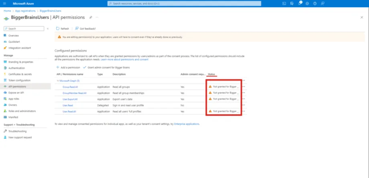Open ellipsis menu for User.Read row
The image size is (369, 178).
tap(244, 105)
